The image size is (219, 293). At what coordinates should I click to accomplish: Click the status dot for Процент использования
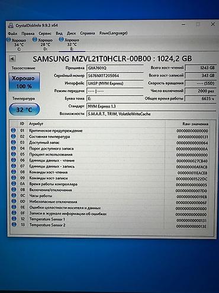coord(14,154)
